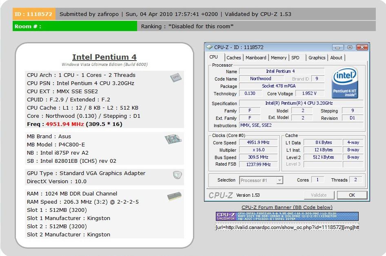Image resolution: width=386 pixels, height=256 pixels.
Task: Open the Graphics tab
Action: coord(317,58)
